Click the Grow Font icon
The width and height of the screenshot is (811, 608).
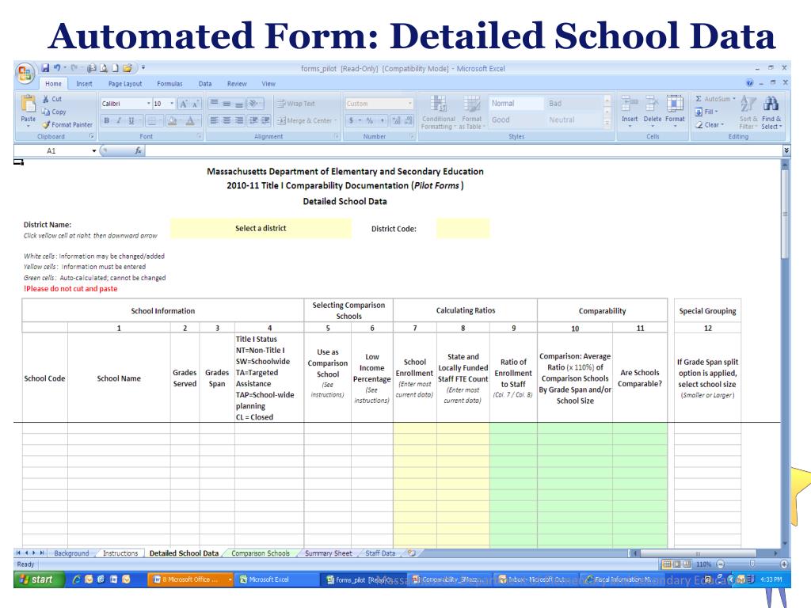184,104
